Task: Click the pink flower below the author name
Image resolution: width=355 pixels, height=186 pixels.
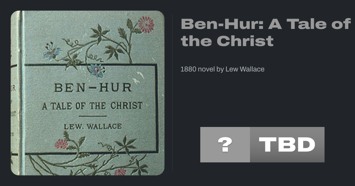Action: (x=61, y=144)
